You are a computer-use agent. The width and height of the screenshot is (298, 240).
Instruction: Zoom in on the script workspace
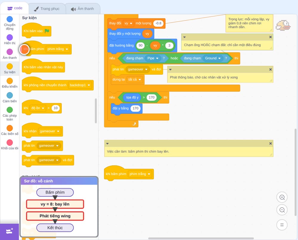282,197
